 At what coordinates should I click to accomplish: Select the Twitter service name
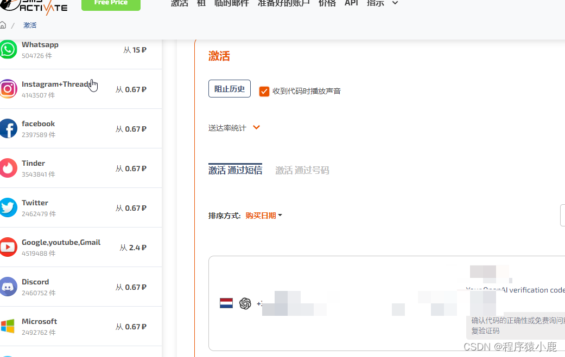point(35,203)
